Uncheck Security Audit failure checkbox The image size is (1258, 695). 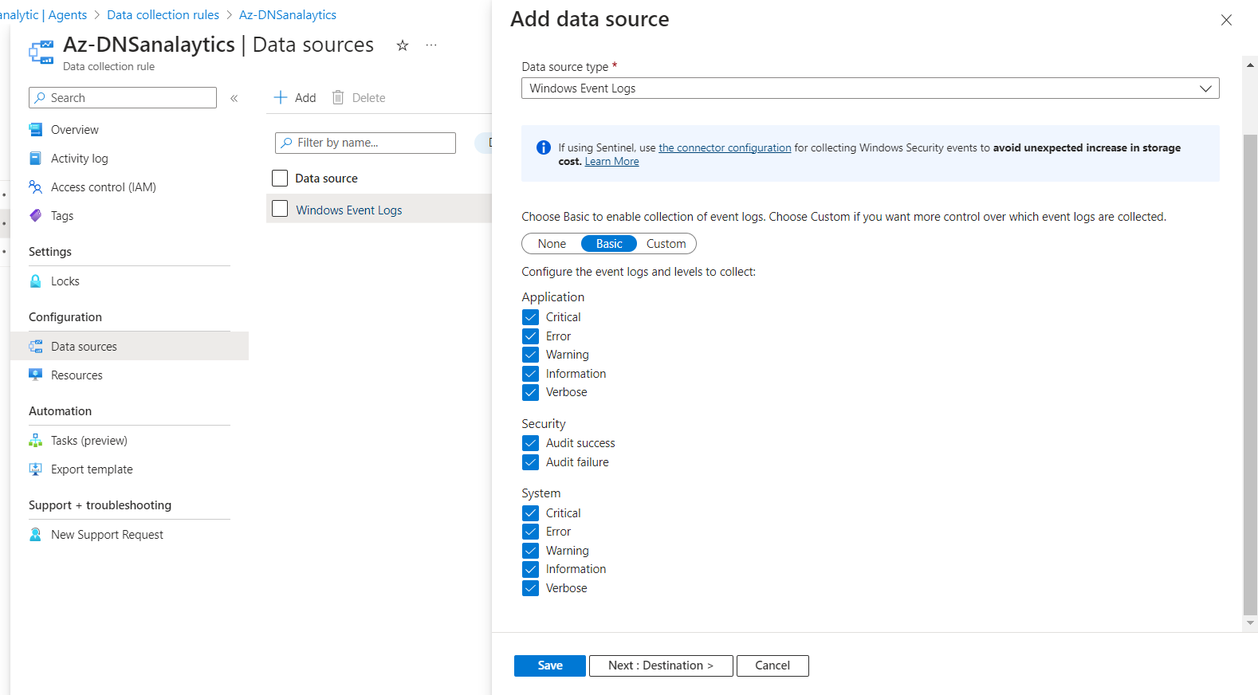point(531,462)
